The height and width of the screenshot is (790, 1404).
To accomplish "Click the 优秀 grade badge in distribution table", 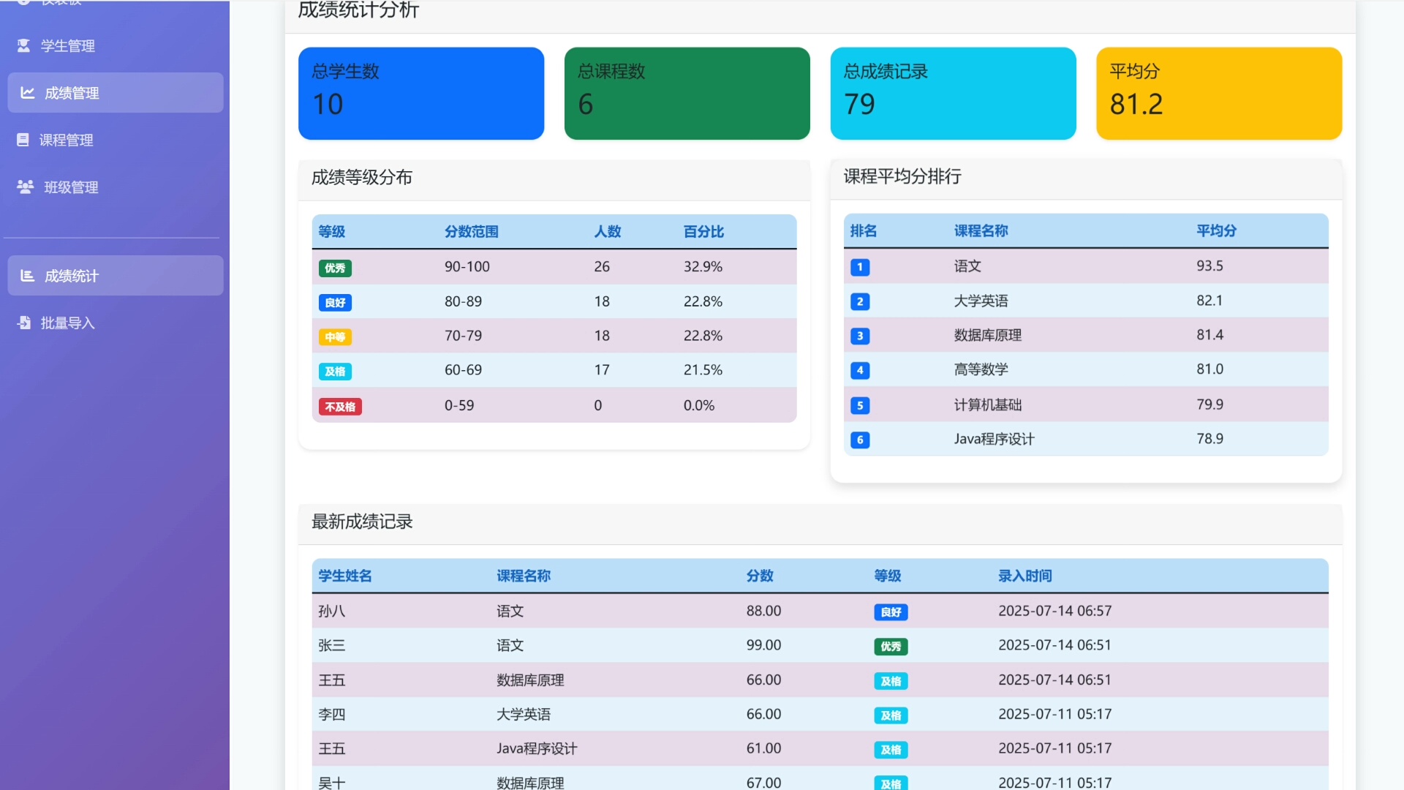I will coord(335,268).
